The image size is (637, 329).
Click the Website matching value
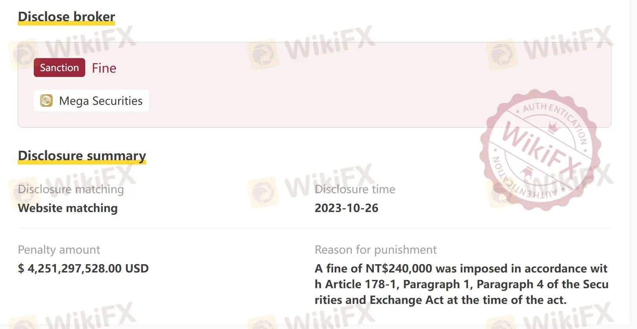pyautogui.click(x=68, y=208)
